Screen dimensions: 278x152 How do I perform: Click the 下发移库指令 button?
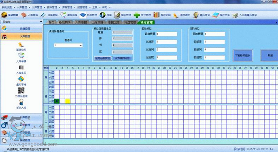click(x=242, y=55)
